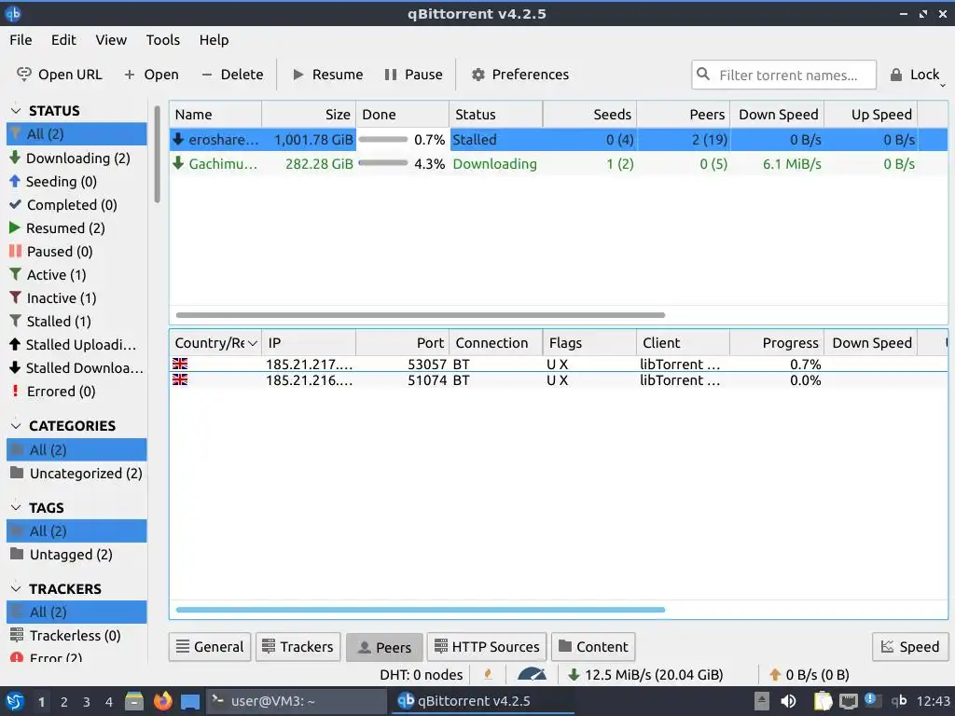Click the toolbar overflow chevron below Lock

[943, 86]
